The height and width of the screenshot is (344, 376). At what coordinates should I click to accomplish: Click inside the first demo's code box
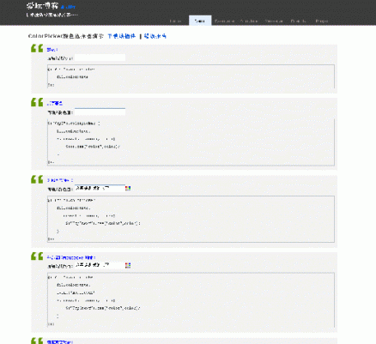(x=191, y=76)
